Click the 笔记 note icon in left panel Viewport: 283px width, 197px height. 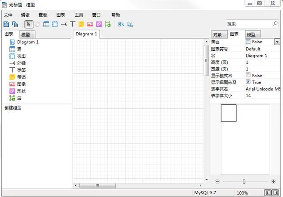12,77
